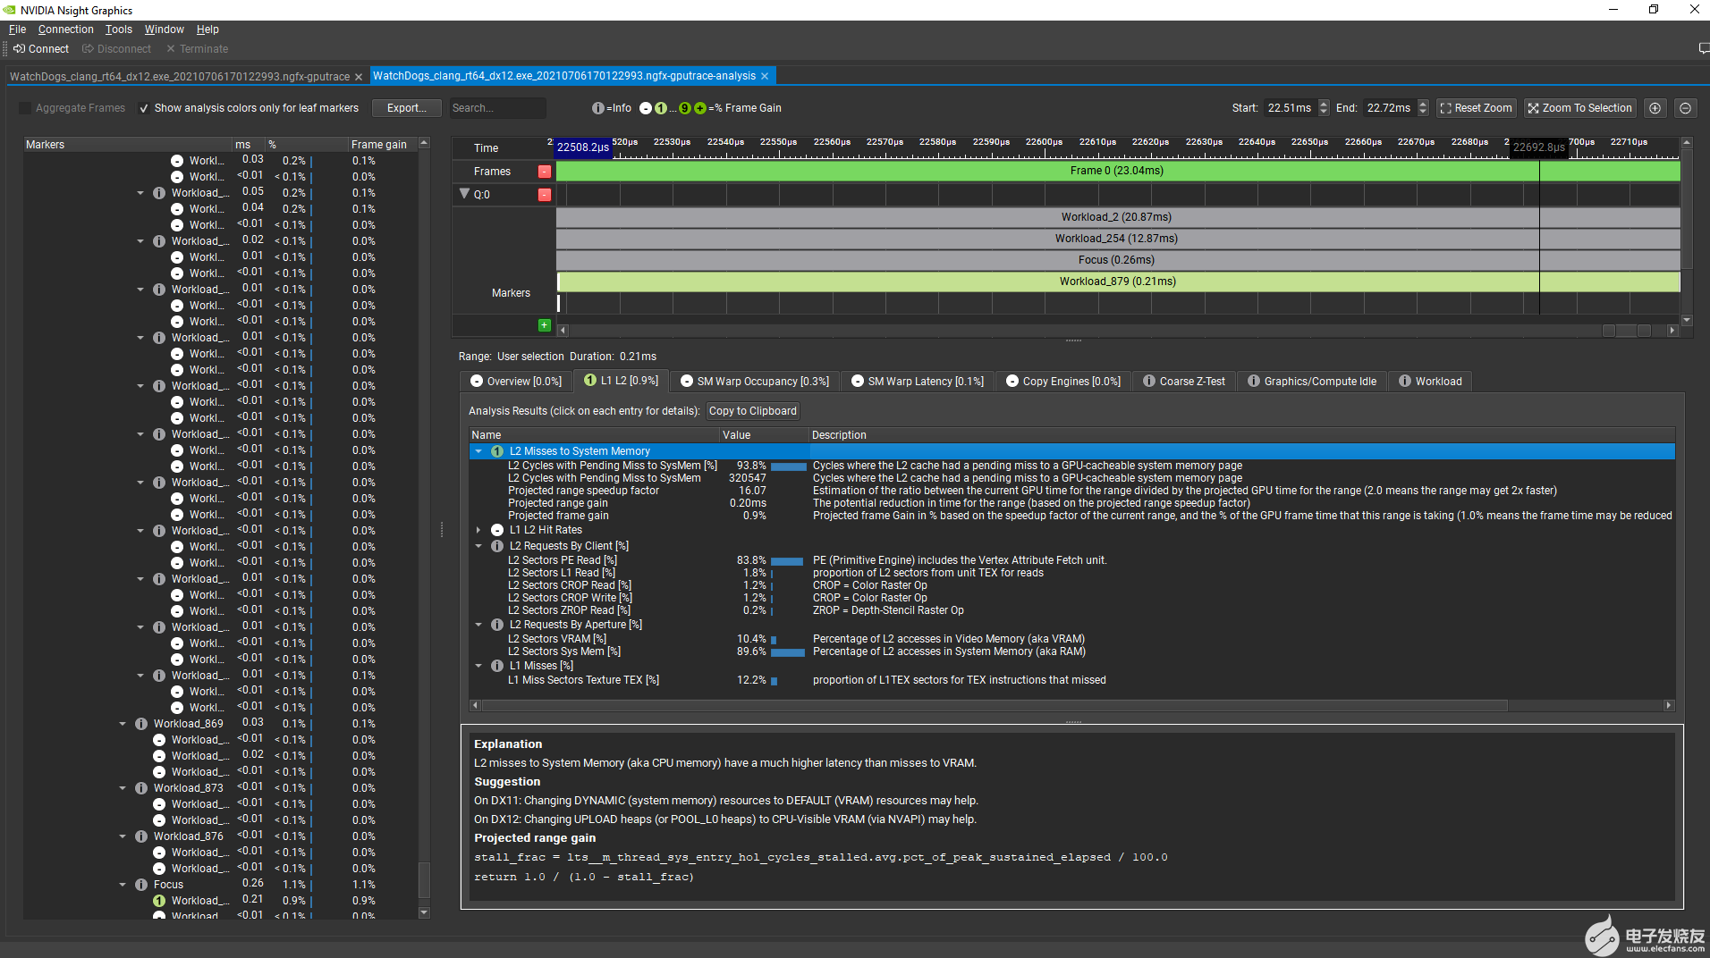Image resolution: width=1710 pixels, height=958 pixels.
Task: Click markers list scroll down arrow
Action: [x=425, y=913]
